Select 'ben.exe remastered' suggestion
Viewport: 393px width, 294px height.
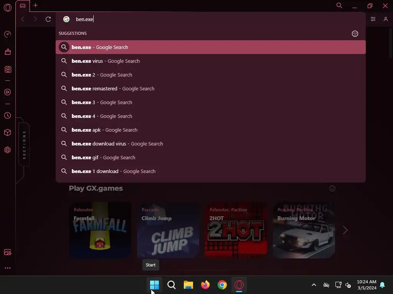211,88
